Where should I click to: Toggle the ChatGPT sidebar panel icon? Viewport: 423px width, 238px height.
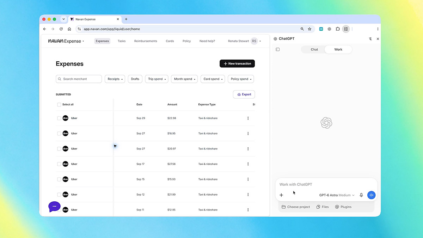278,49
